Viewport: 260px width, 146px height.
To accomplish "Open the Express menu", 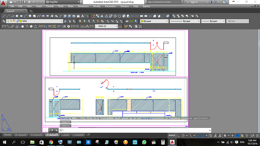I will (x=146, y=6).
